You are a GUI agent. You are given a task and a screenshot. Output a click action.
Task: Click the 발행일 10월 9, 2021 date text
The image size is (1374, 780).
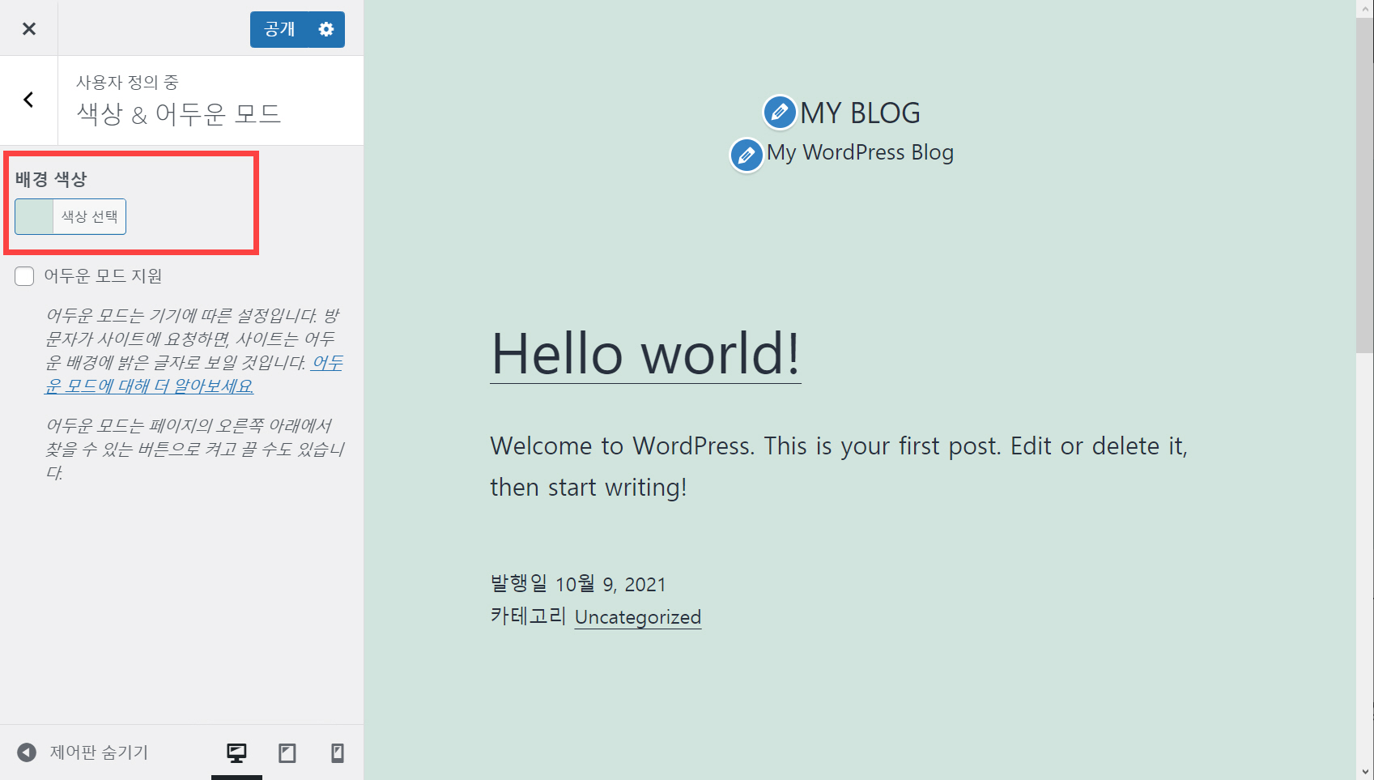[x=578, y=584]
